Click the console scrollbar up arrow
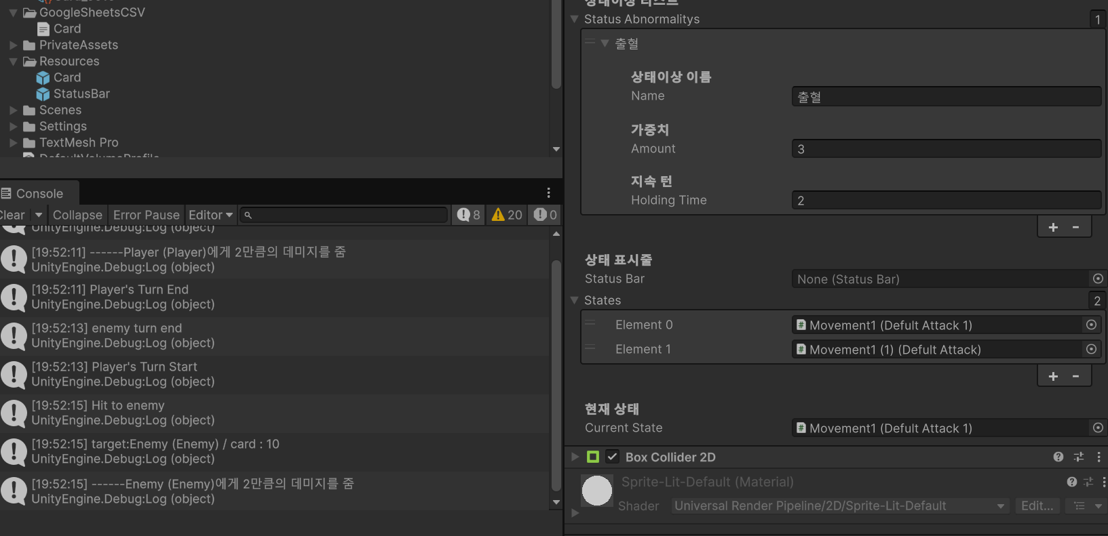Viewport: 1108px width, 536px height. point(556,234)
